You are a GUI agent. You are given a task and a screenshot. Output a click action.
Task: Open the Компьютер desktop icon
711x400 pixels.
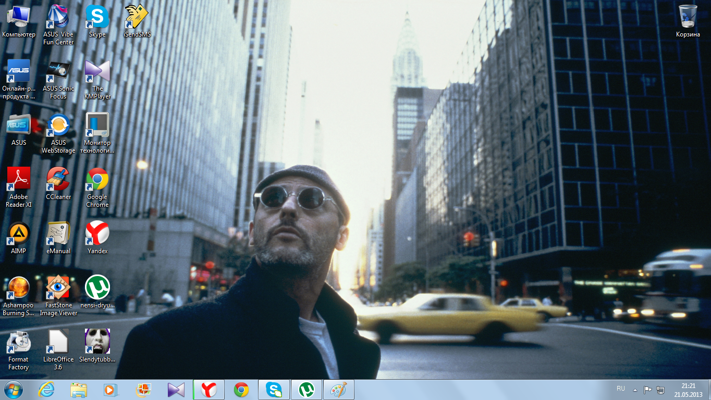(x=19, y=21)
